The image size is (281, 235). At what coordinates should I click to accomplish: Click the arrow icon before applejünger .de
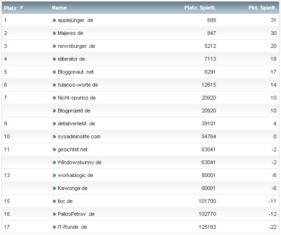pos(54,21)
